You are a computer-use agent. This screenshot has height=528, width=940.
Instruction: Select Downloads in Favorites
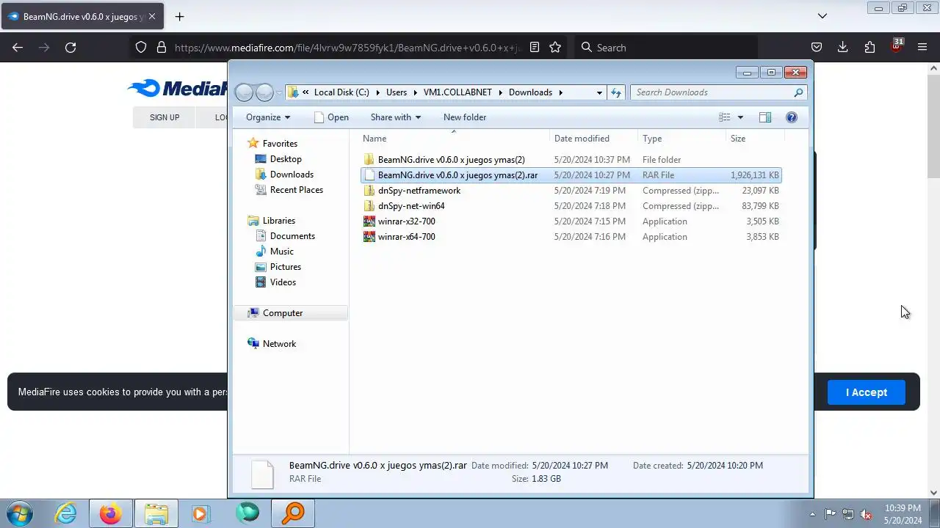[x=292, y=175]
